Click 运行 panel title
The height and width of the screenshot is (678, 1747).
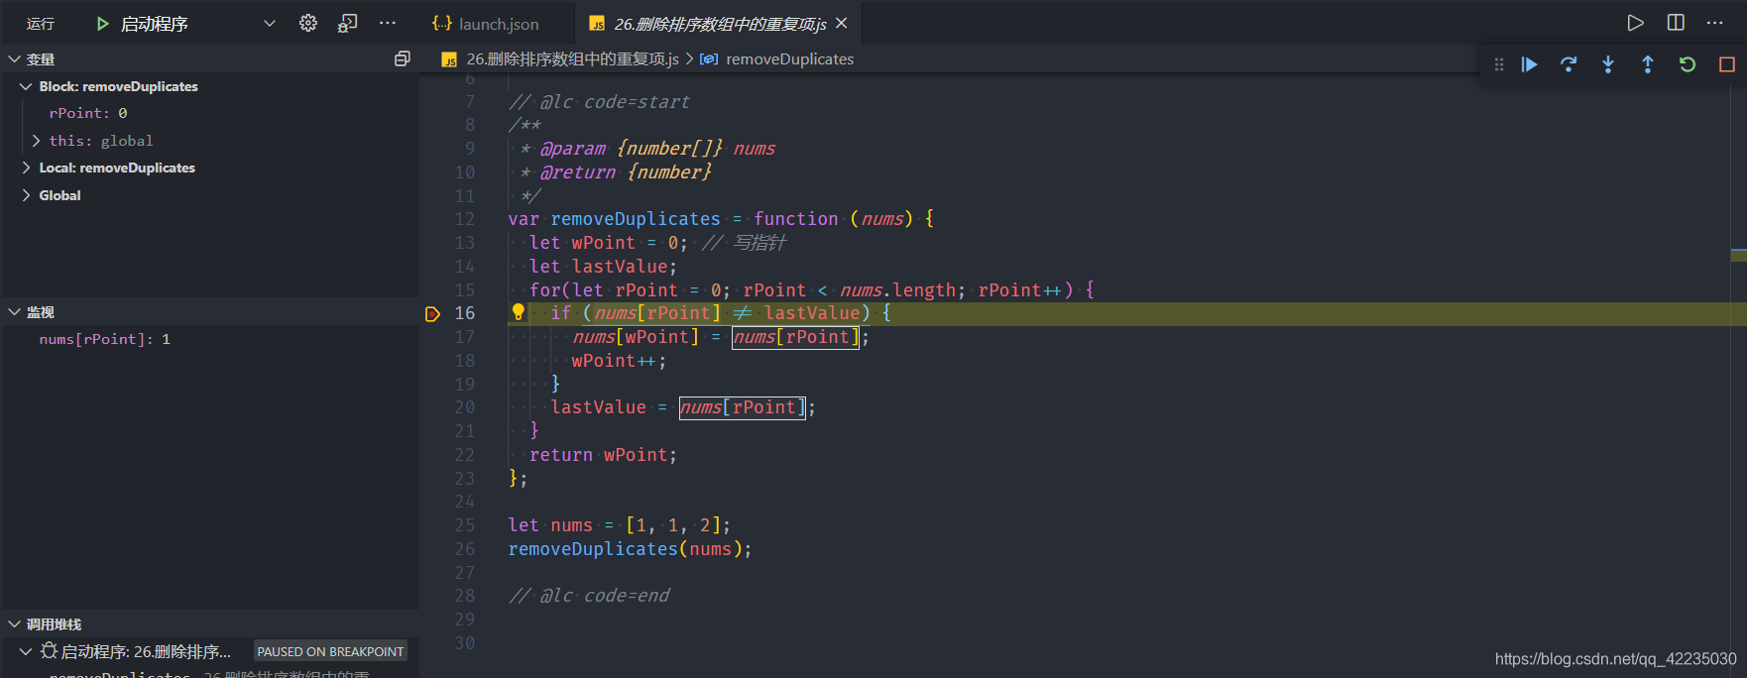pyautogui.click(x=41, y=24)
